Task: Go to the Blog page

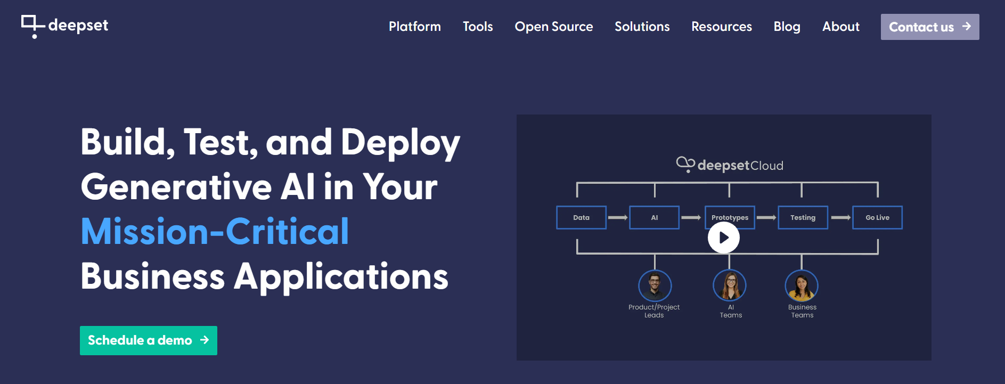Action: pos(787,27)
